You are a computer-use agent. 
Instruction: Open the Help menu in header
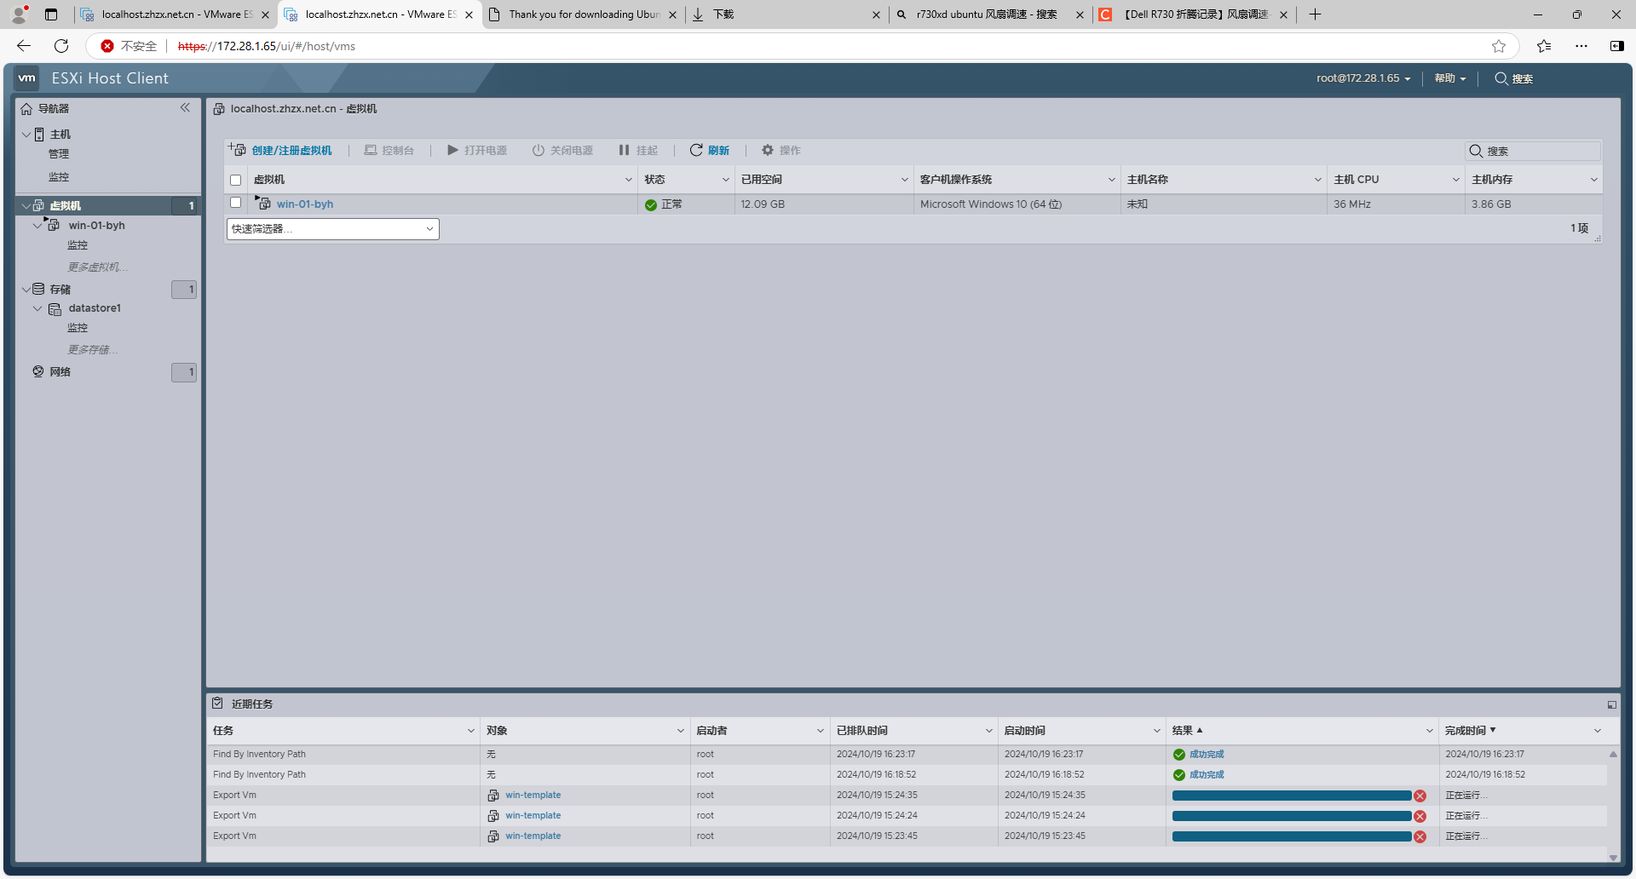click(1449, 78)
